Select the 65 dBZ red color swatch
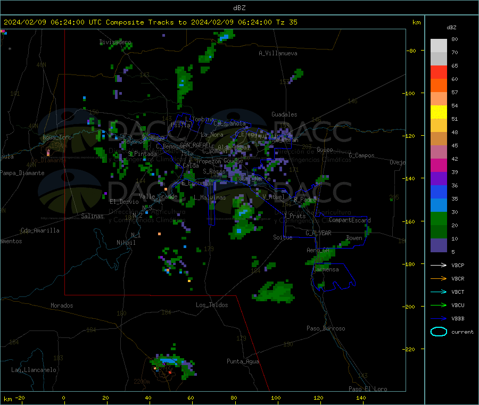479x405 pixels. pos(439,72)
